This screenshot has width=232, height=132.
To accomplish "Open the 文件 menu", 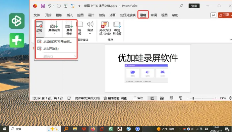I will [x=37, y=15].
